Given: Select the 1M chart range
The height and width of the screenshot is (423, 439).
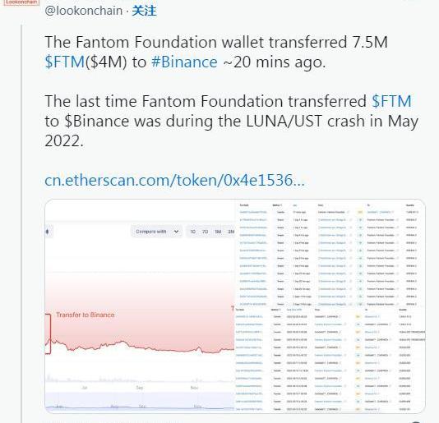Looking at the screenshot, I should click(x=218, y=232).
